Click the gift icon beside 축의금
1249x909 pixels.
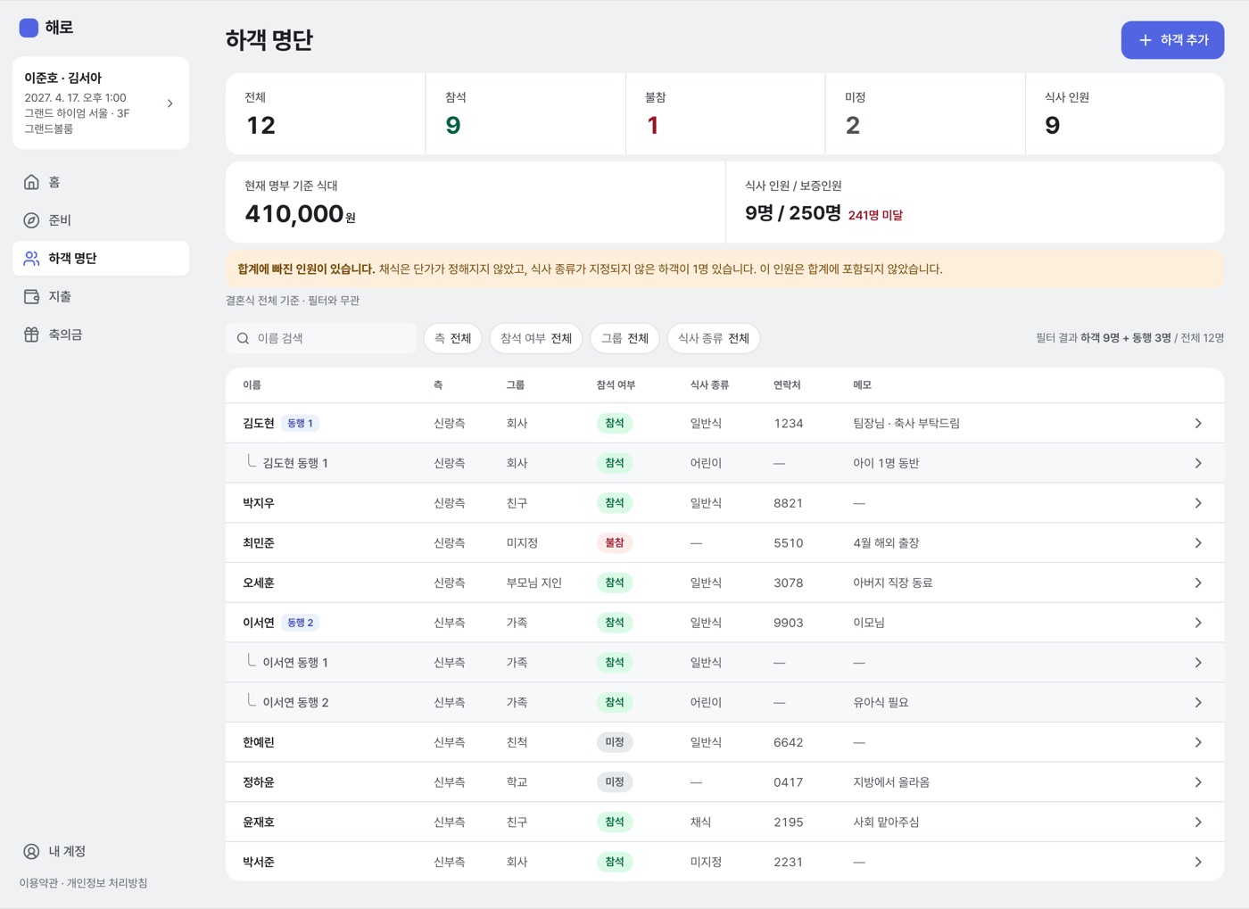pos(31,335)
